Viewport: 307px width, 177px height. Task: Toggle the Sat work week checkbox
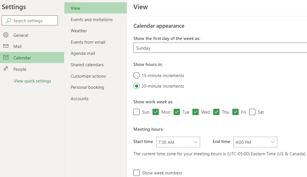tap(252, 112)
